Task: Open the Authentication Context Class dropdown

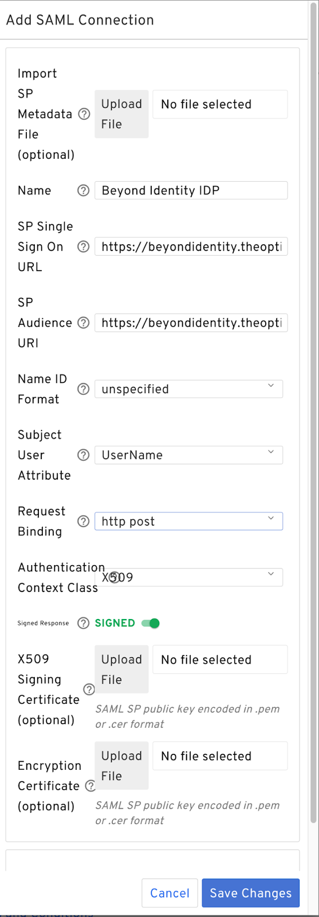Action: (x=188, y=577)
